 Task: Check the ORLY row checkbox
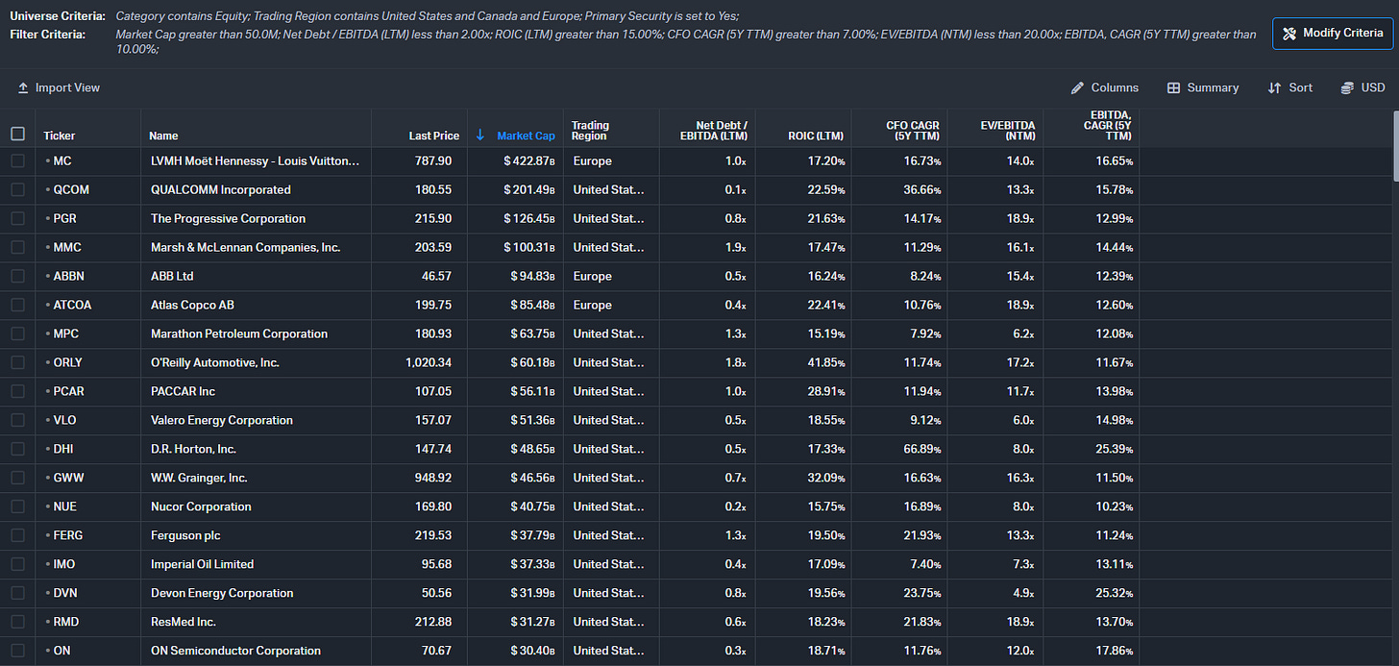(17, 363)
